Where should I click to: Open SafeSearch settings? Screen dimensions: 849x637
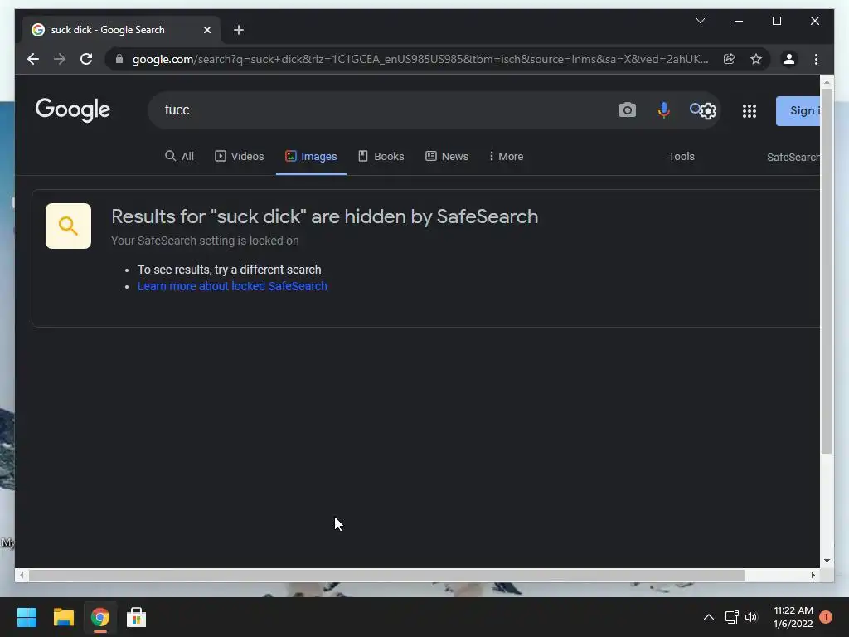793,157
